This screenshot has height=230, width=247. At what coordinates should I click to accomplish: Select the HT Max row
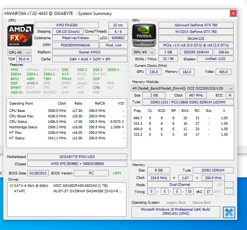(66, 133)
